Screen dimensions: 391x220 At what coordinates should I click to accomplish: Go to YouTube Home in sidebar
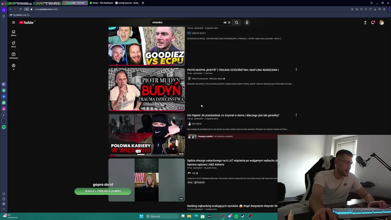(13, 33)
